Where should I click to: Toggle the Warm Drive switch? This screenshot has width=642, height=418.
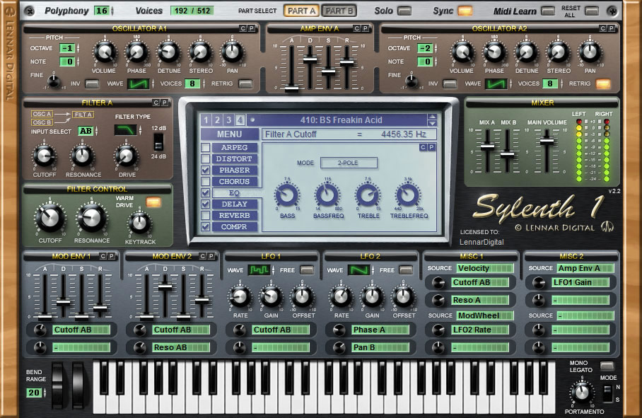pyautogui.click(x=153, y=202)
